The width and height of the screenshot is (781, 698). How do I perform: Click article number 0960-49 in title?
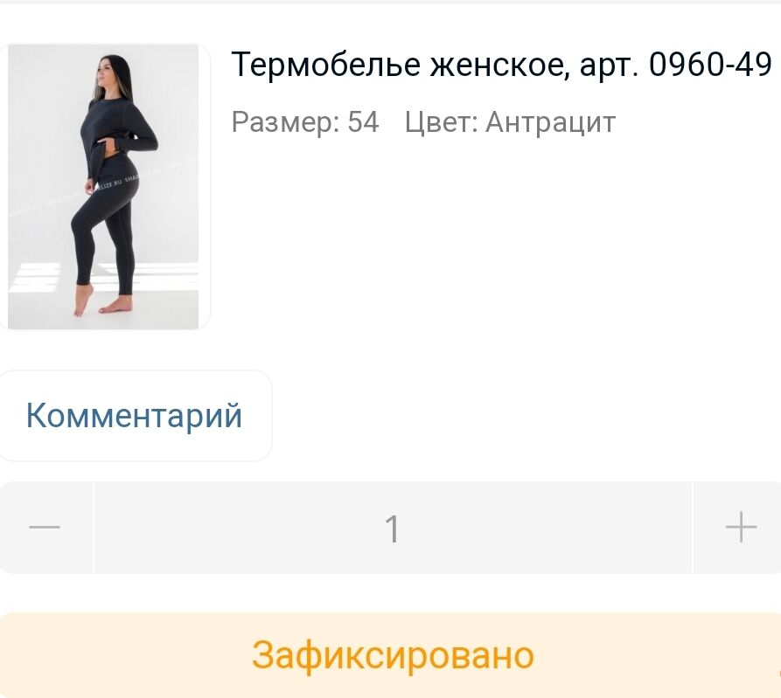pyautogui.click(x=710, y=64)
